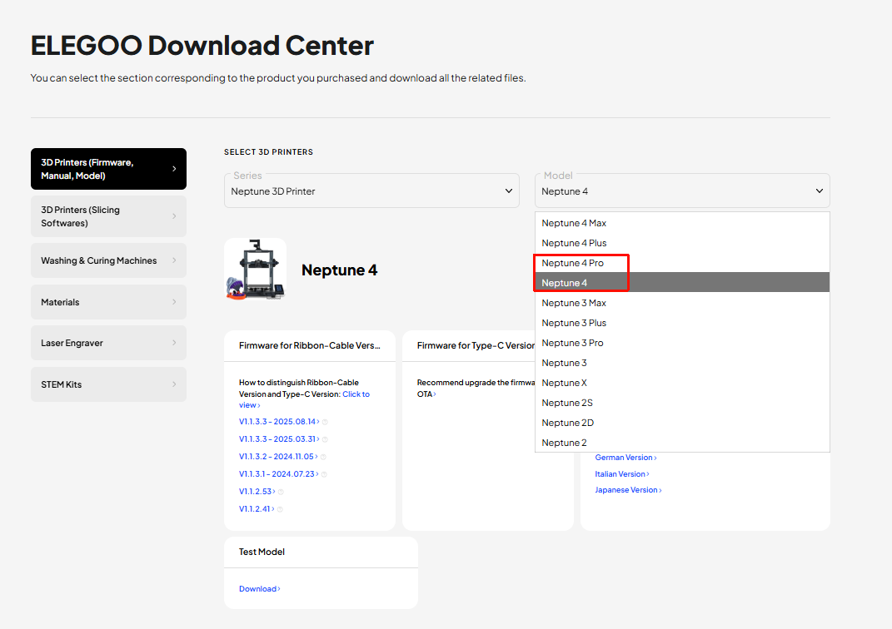Open the STEM Kits category
The height and width of the screenshot is (629, 892).
[x=108, y=384]
